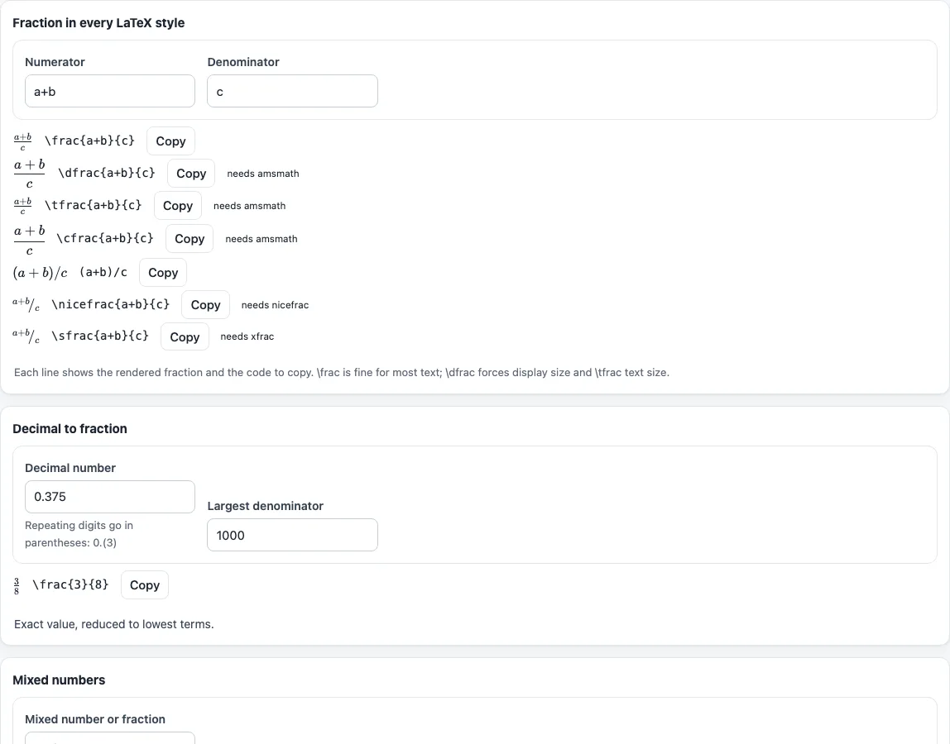
Task: Copy the \frac{a+b}{c} code
Action: (x=170, y=141)
